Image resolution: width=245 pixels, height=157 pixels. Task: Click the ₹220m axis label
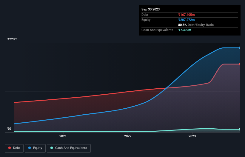click(x=12, y=39)
